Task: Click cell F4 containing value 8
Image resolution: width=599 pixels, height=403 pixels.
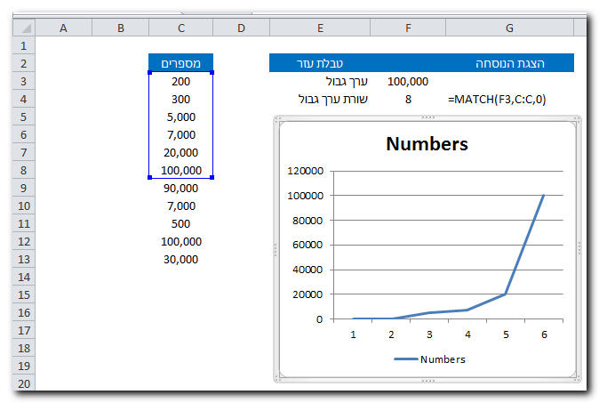Action: coord(408,99)
